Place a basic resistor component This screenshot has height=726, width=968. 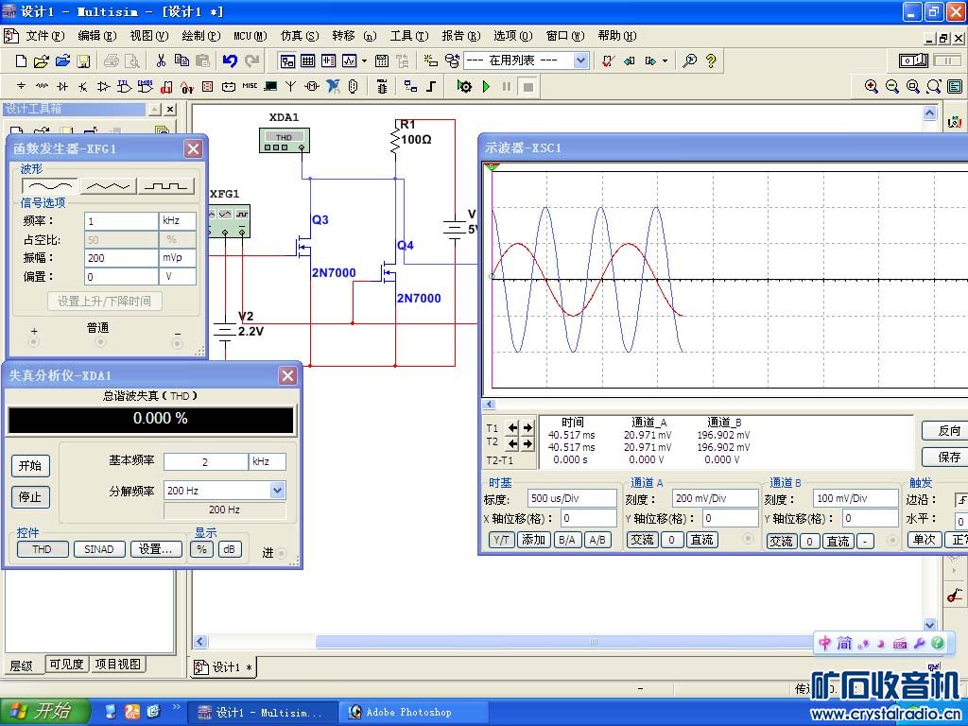pos(42,86)
